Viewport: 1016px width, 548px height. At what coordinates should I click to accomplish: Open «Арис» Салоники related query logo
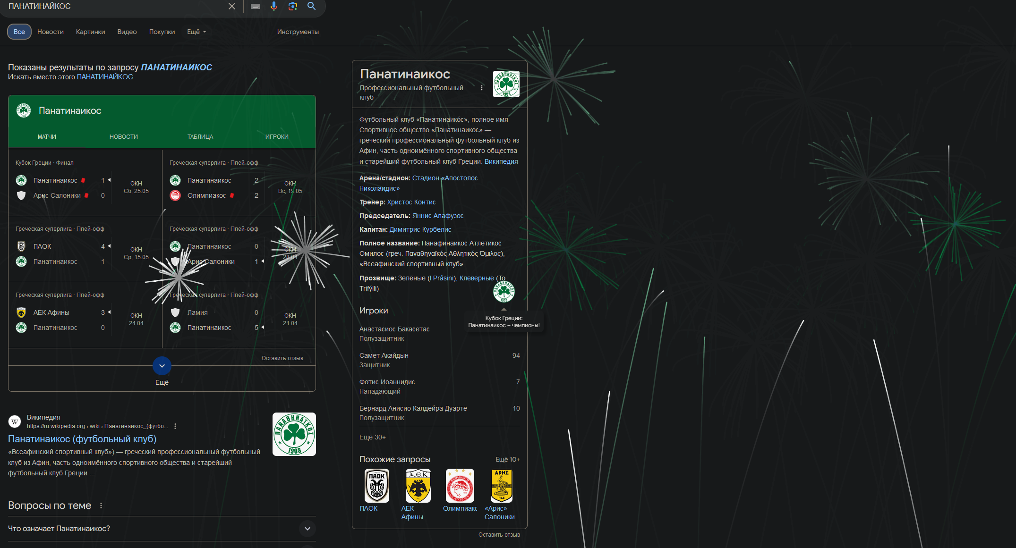[x=501, y=486]
